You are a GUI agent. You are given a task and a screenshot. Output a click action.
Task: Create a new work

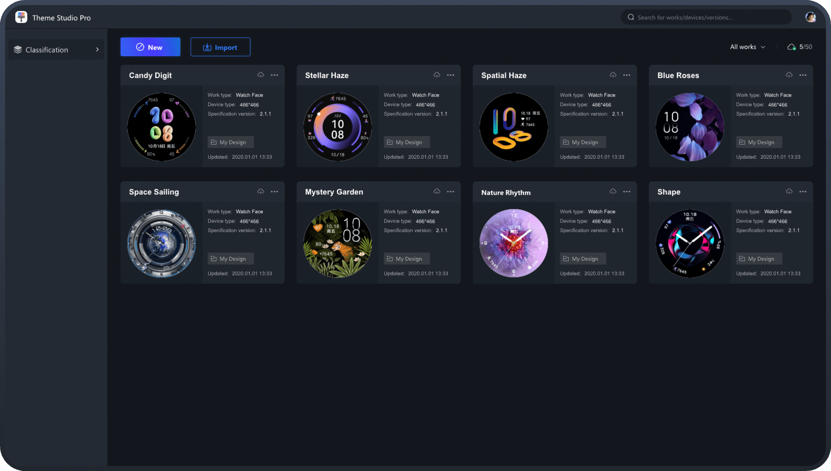click(x=150, y=47)
